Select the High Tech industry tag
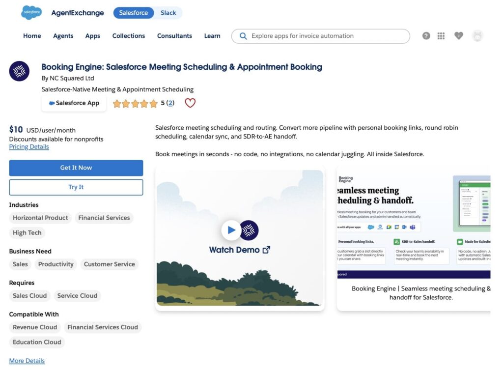The height and width of the screenshot is (372, 503). click(x=28, y=233)
